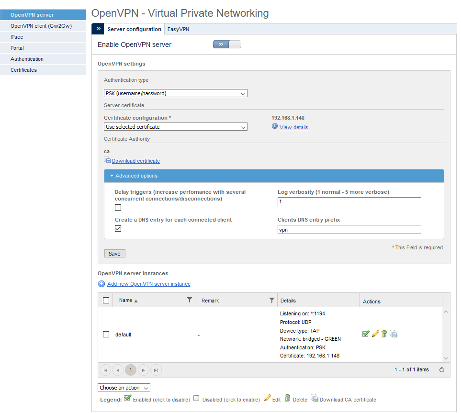This screenshot has height=413, width=461.
Task: Click the Save button
Action: (x=115, y=253)
